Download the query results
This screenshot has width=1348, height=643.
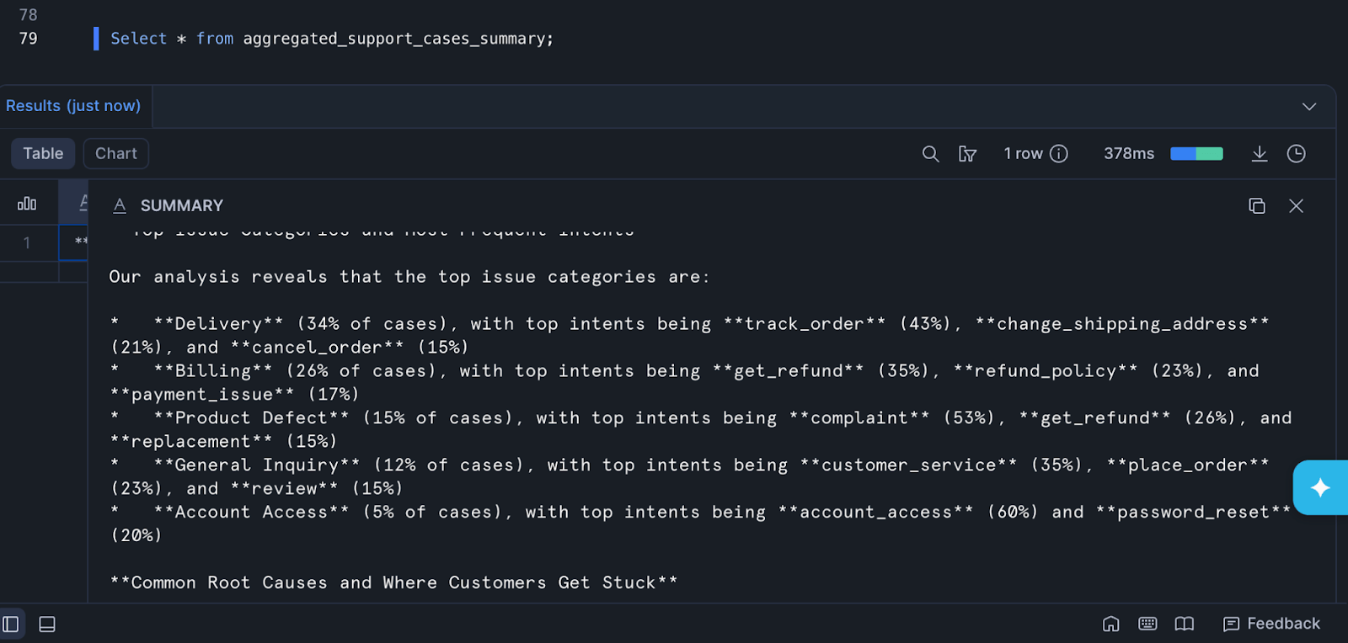point(1259,153)
